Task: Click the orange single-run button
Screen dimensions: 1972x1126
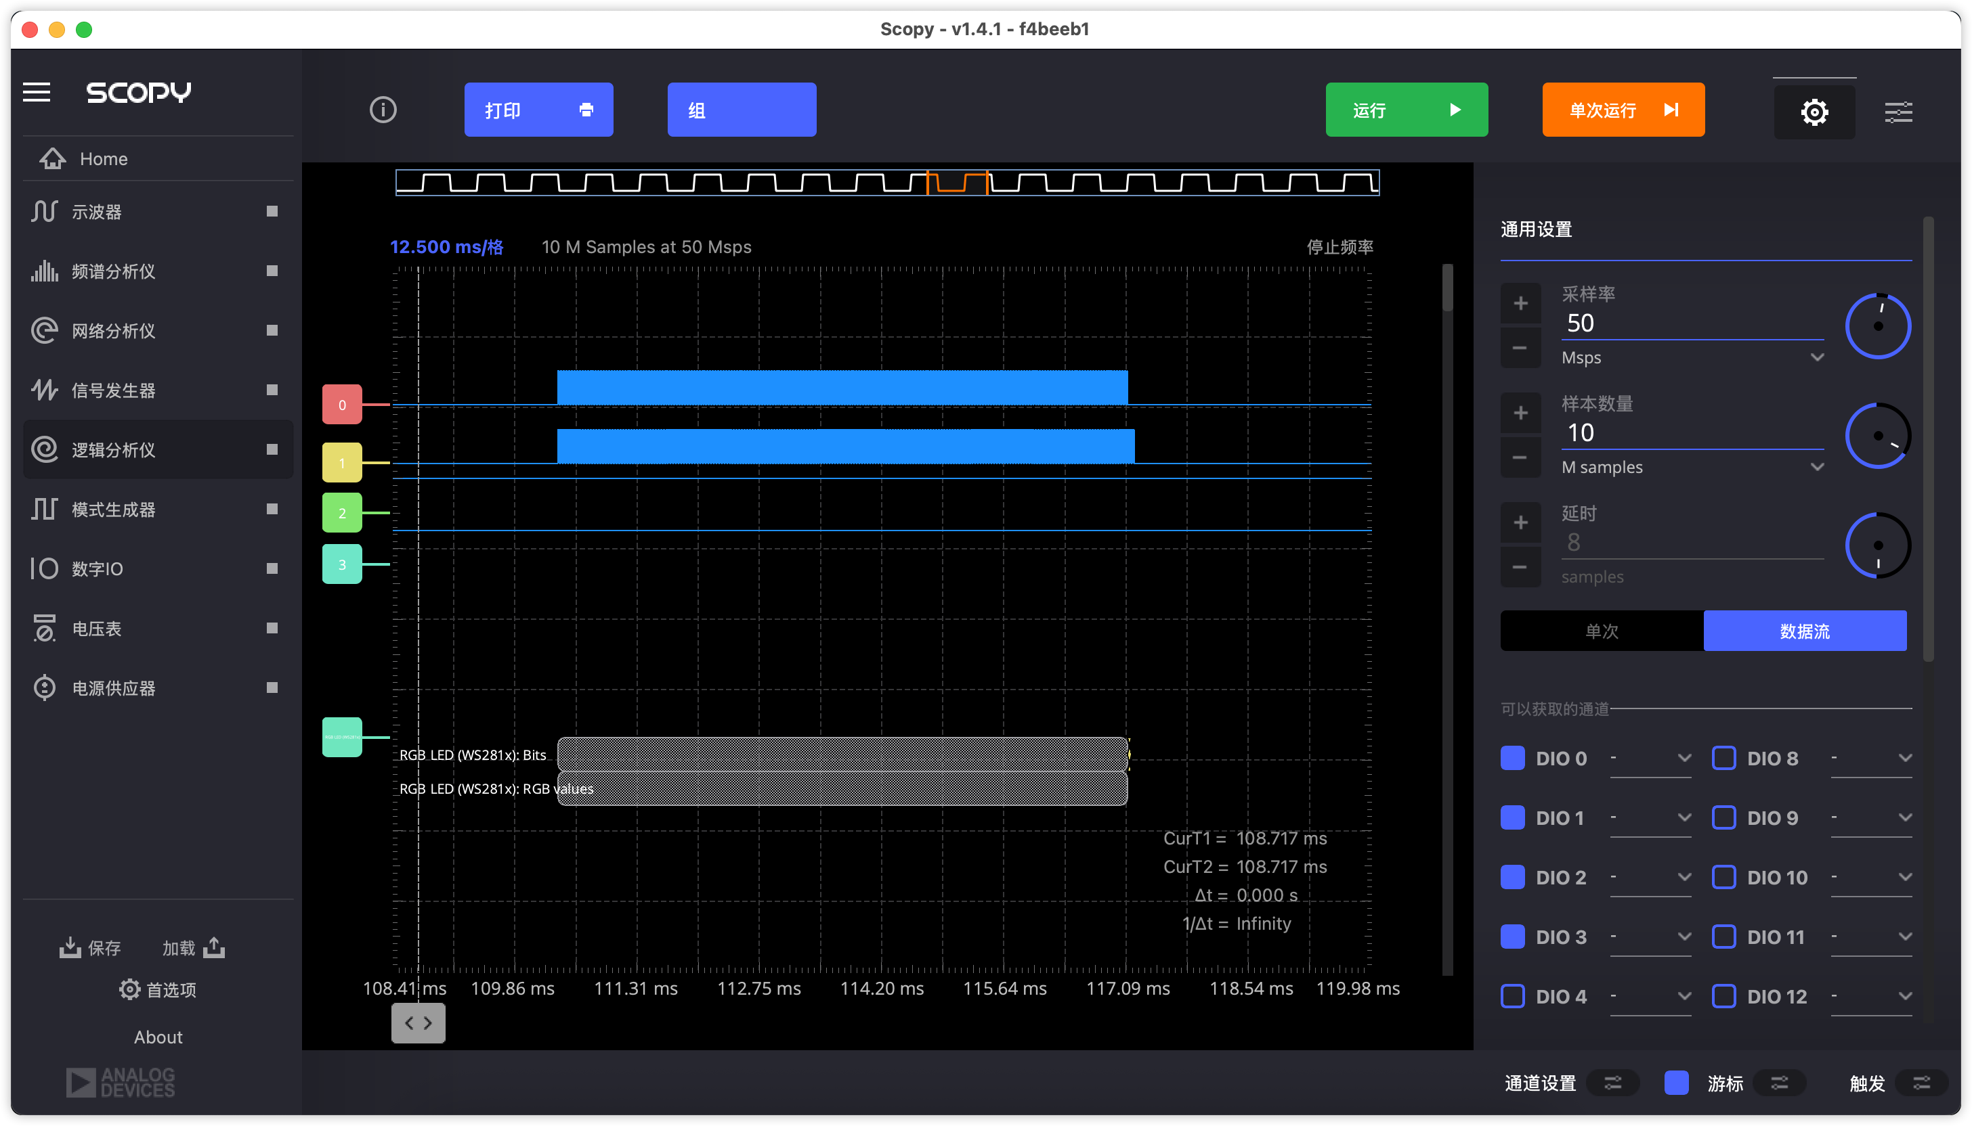Action: [1623, 110]
